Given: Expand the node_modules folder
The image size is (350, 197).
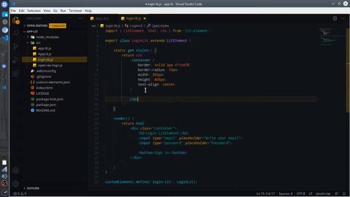Looking at the screenshot, I should coord(48,37).
